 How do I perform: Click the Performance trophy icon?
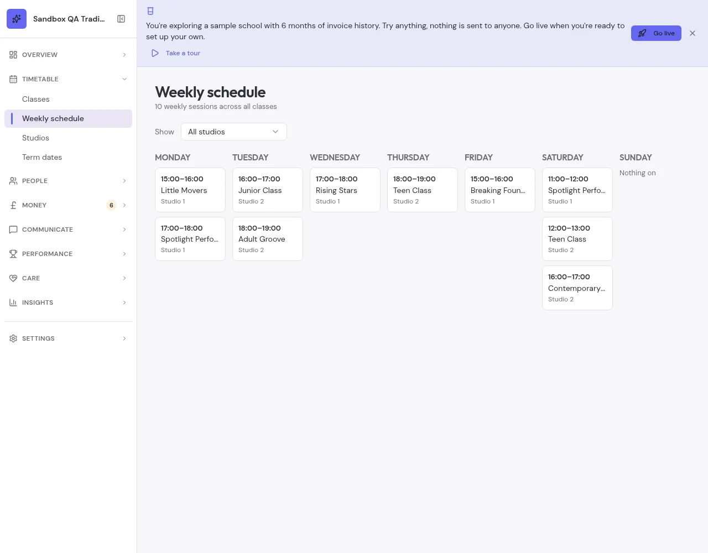(x=13, y=254)
